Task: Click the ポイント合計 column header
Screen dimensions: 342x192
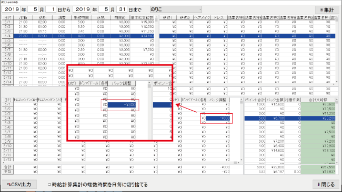Action: coord(255,100)
